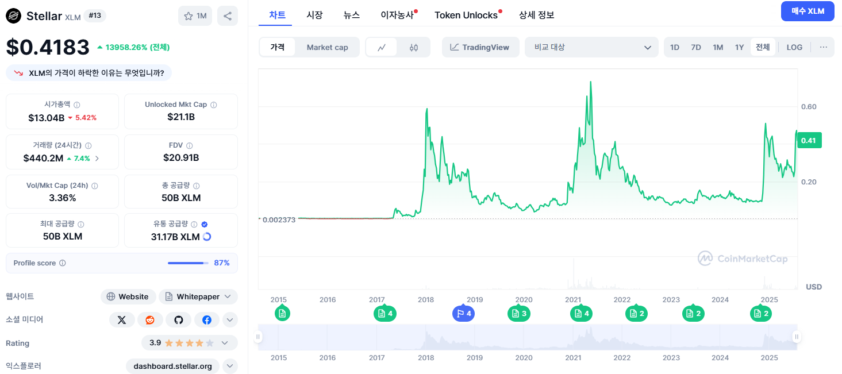Click the info icon next to 최대 공급량

click(81, 225)
